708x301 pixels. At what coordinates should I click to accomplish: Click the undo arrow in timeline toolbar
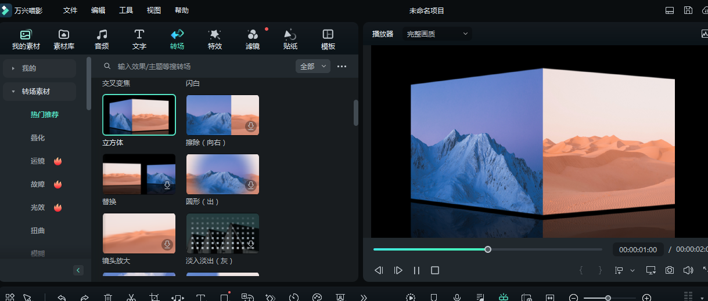(62, 298)
